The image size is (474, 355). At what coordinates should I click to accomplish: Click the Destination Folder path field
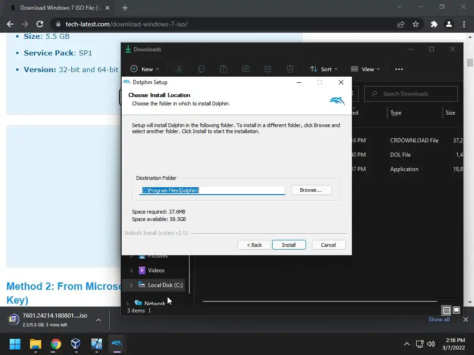pos(212,190)
